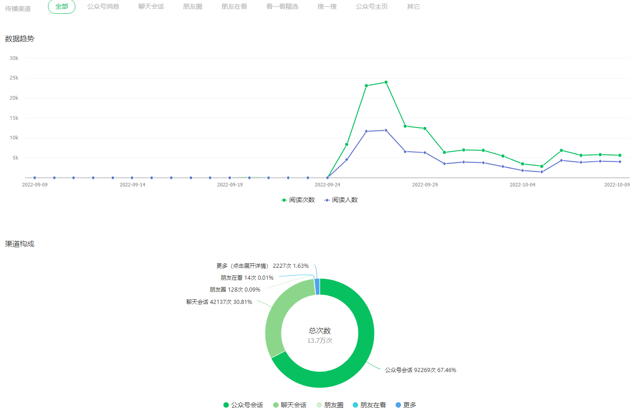Open the 其它 channel tab

[x=413, y=6]
